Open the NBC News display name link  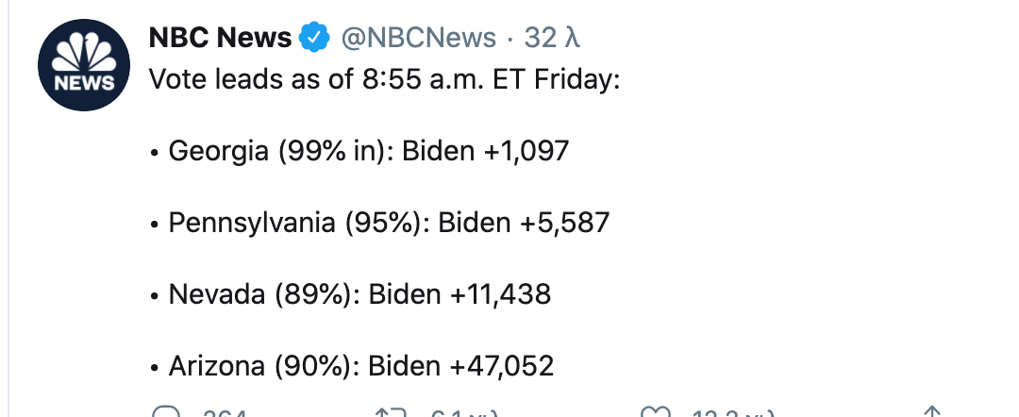221,38
